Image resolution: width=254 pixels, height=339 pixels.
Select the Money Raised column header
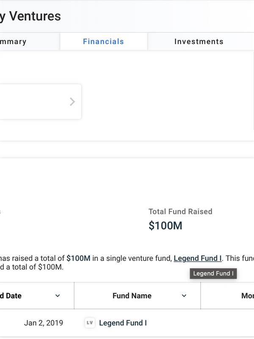point(248,295)
